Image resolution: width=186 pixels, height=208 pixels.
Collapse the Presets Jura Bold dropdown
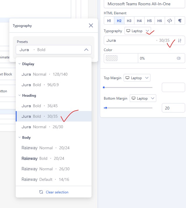tap(86, 50)
